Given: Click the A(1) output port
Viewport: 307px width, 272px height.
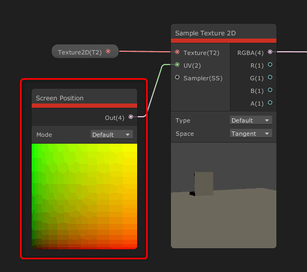Looking at the screenshot, I should 270,102.
